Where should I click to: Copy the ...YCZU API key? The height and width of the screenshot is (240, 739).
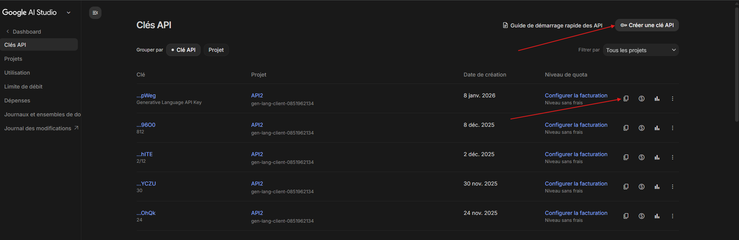[626, 187]
